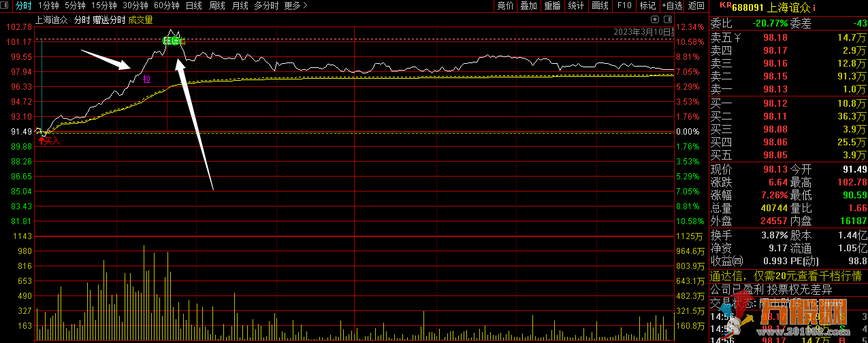Expand the 更多 periods dropdown
The image size is (868, 343).
[x=295, y=5]
